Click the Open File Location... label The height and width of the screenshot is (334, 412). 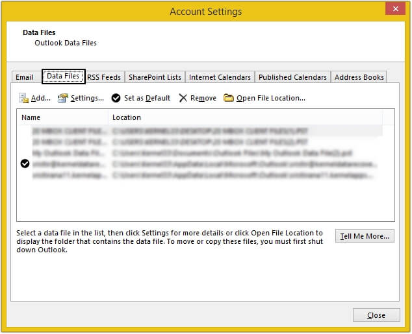271,98
